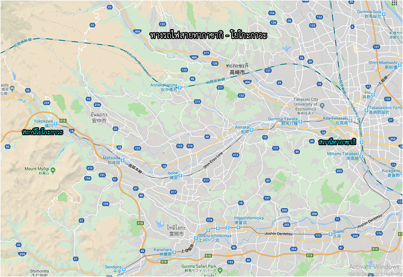The height and width of the screenshot is (277, 403).
Task: Click the Route 254 shield near Shimonita
Action: (x=22, y=254)
